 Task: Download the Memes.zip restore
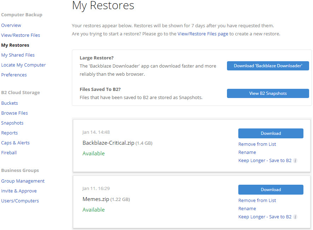click(271, 190)
